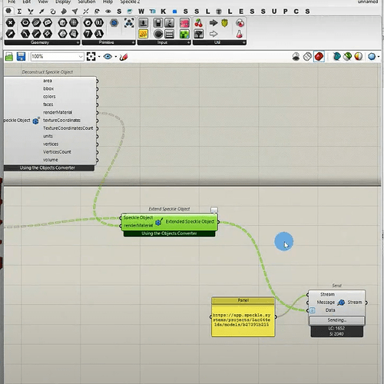This screenshot has width=384, height=384.
Task: Toggle teal preview selected objects only
Action: pyautogui.click(x=336, y=57)
